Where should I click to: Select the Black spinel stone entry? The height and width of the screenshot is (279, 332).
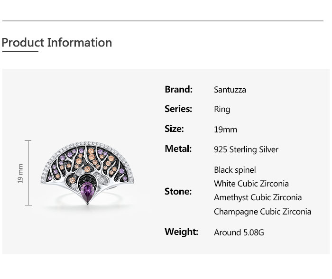[x=235, y=170]
